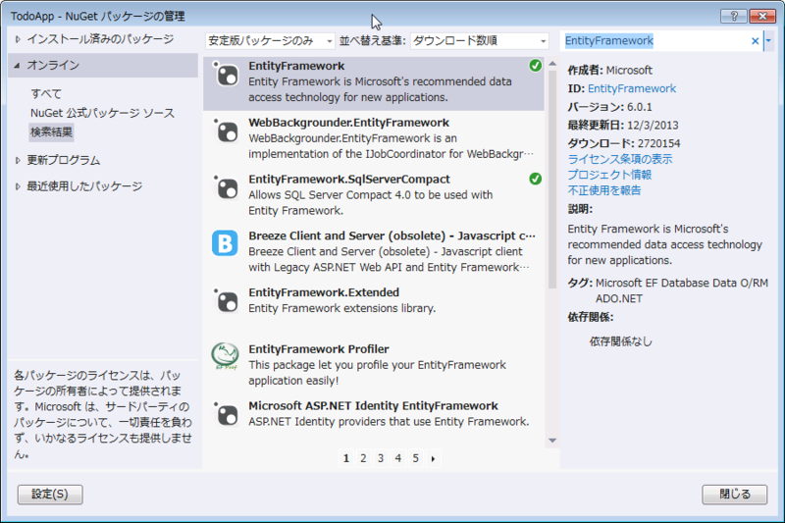
Task: Select WebBackgrounder.EntityFramework package title
Action: click(x=349, y=123)
